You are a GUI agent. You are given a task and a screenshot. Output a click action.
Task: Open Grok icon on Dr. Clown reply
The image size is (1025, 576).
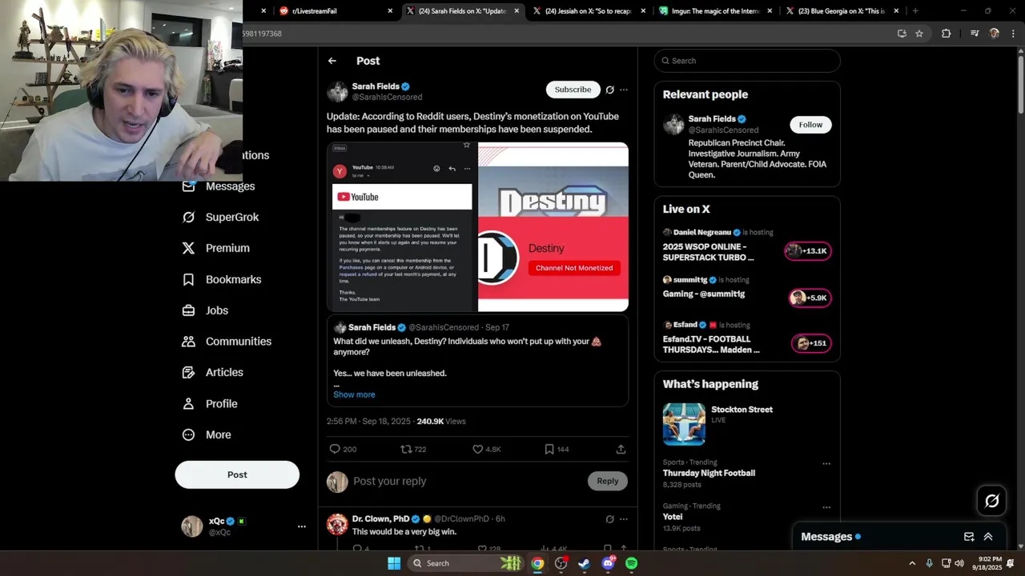(x=609, y=519)
